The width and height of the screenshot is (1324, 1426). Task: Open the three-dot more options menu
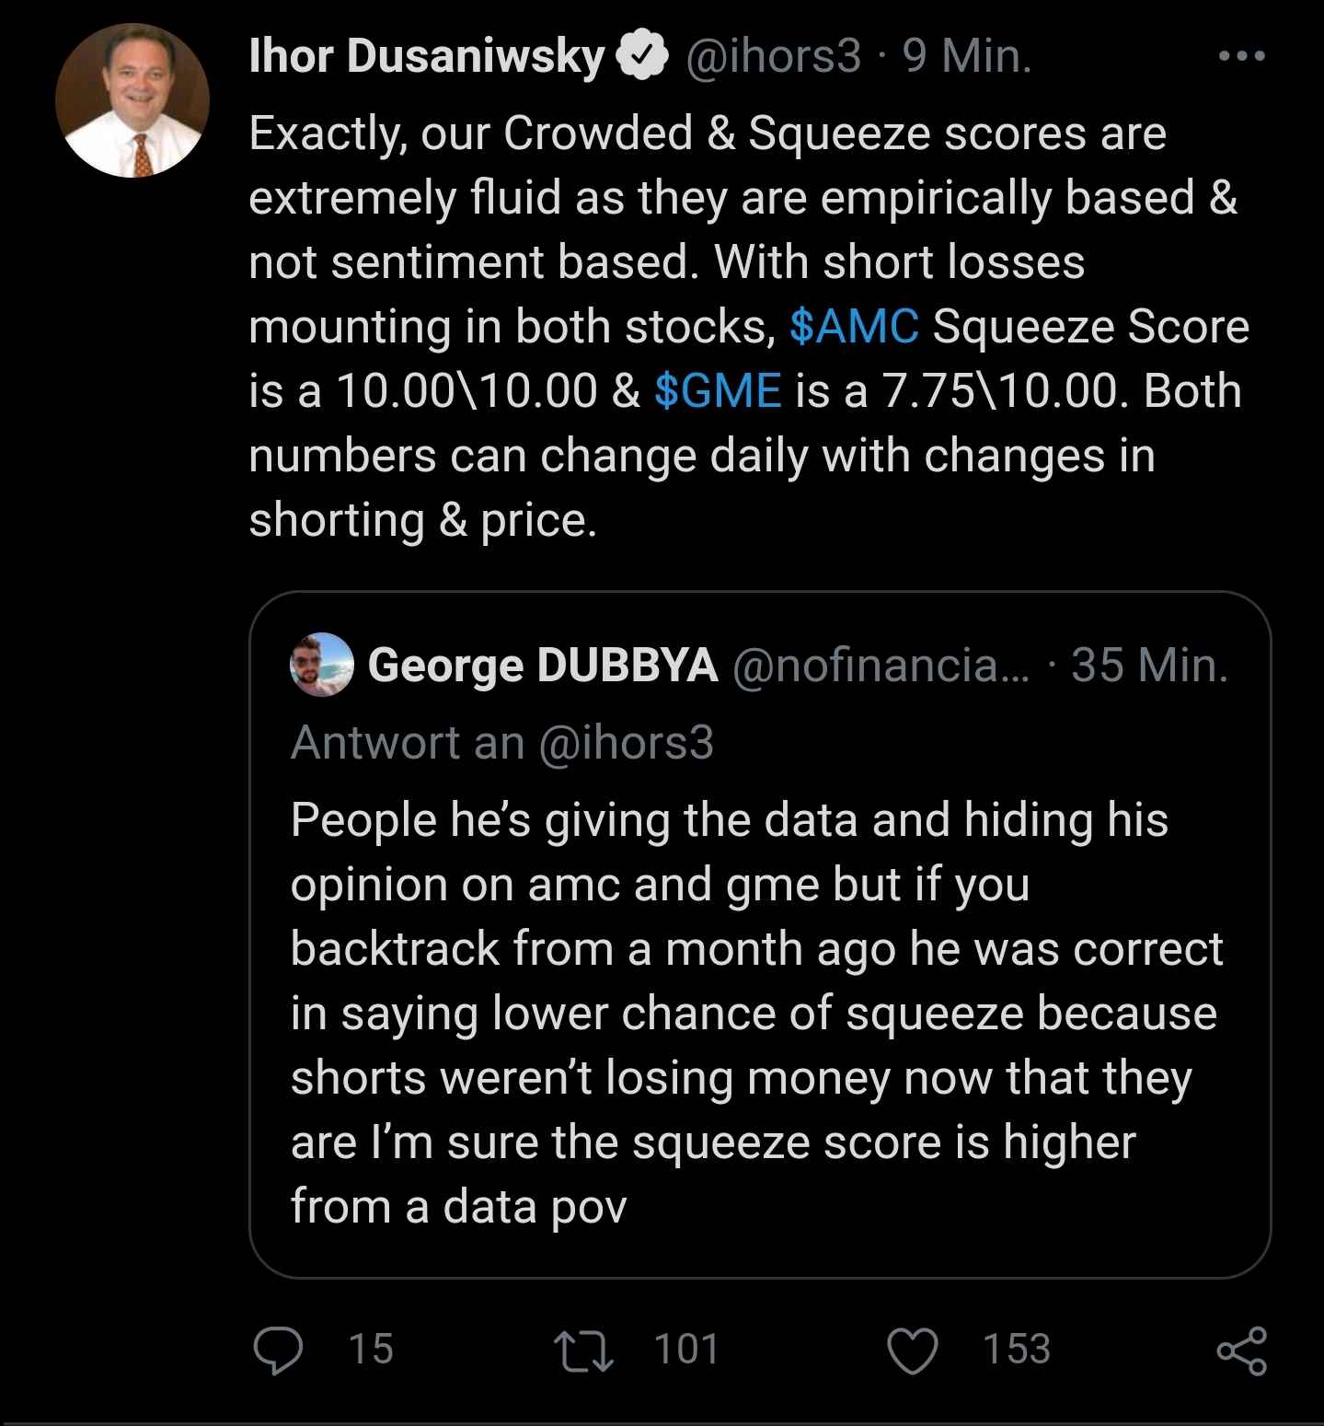tap(1241, 57)
